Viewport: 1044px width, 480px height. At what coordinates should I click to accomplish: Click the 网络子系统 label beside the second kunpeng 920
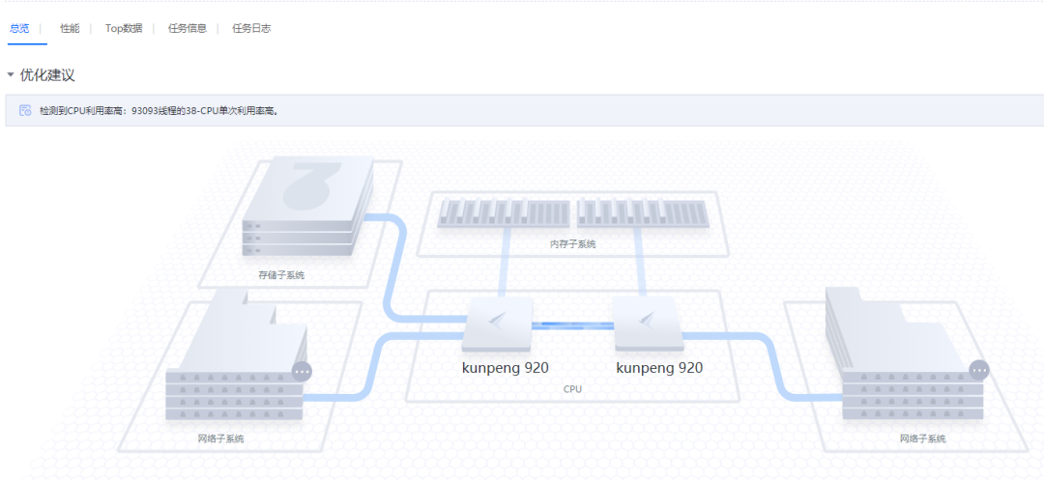coord(923,438)
